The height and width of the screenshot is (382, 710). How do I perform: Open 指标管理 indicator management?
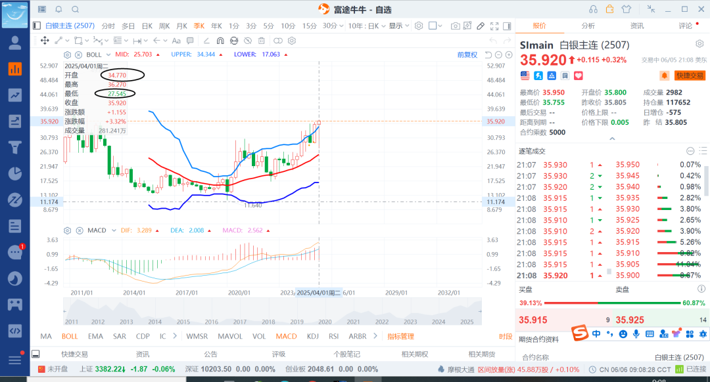[x=401, y=336]
